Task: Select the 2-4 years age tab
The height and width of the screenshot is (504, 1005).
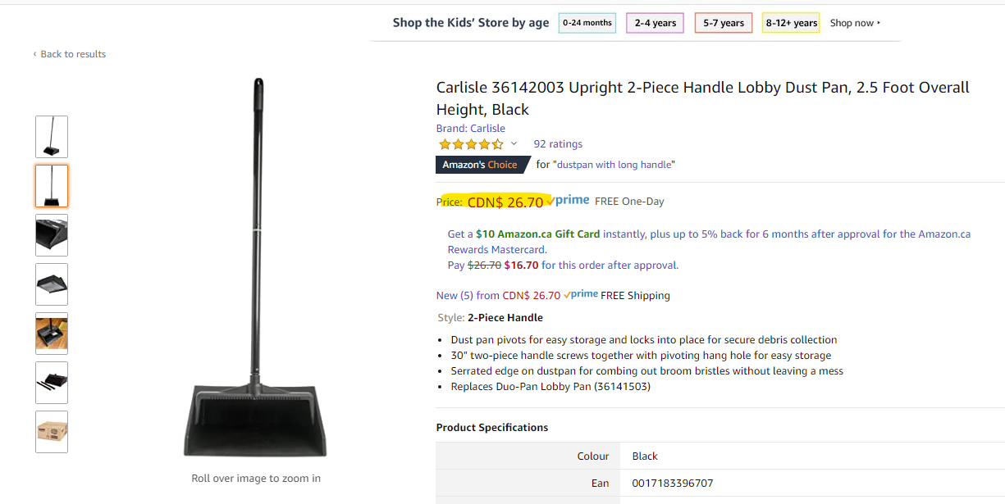Action: tap(655, 23)
